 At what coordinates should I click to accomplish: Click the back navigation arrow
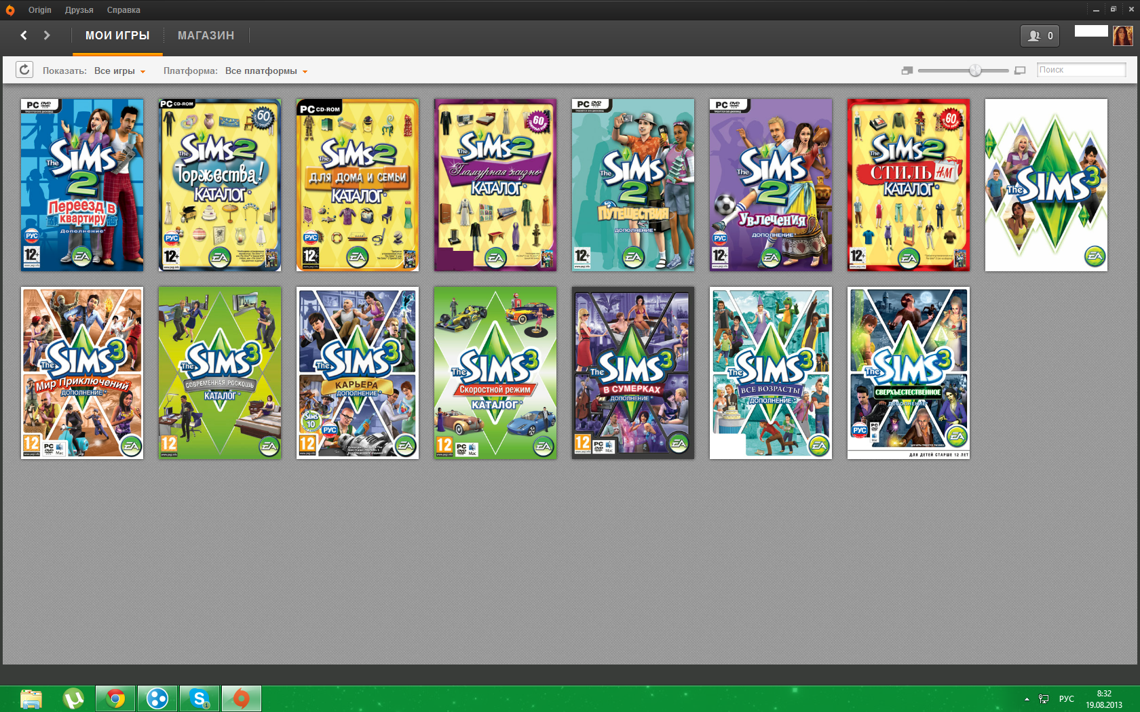(x=24, y=35)
